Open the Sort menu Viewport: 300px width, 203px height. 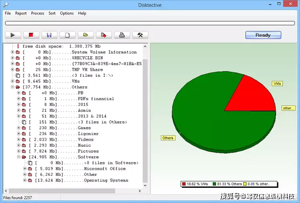[x=52, y=13]
